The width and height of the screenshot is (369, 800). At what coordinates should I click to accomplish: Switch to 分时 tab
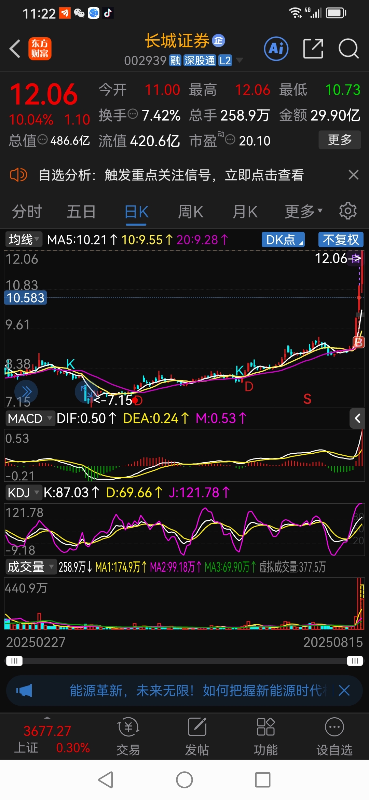(x=27, y=211)
